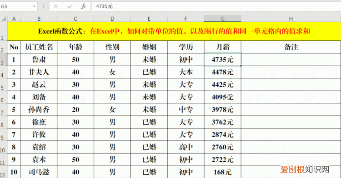Select the salary cell 4478元
341x178 pixels.
(222, 72)
